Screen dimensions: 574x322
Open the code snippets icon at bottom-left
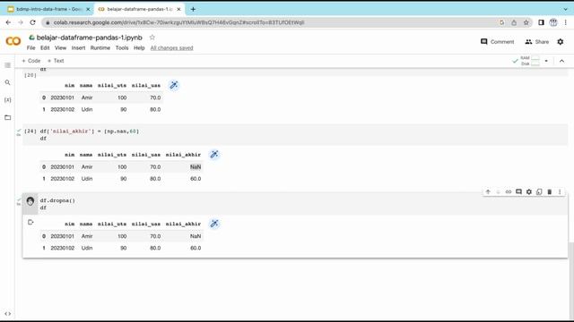(8, 314)
